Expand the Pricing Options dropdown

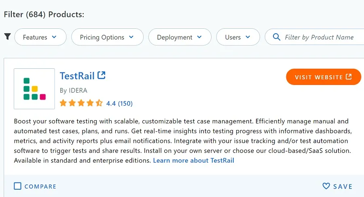pos(107,37)
